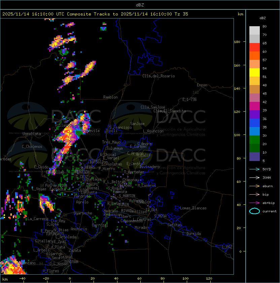Click the 'L_Vegas' map label

coord(39,189)
